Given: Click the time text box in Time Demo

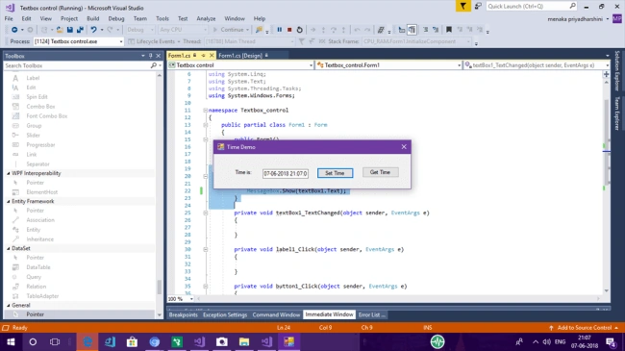Looking at the screenshot, I should [x=286, y=173].
